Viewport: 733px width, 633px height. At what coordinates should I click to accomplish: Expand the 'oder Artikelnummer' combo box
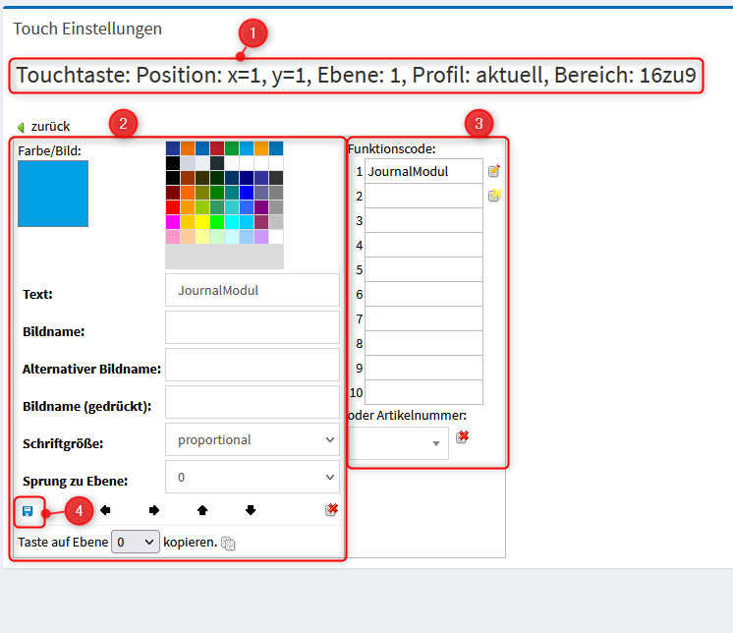398,443
